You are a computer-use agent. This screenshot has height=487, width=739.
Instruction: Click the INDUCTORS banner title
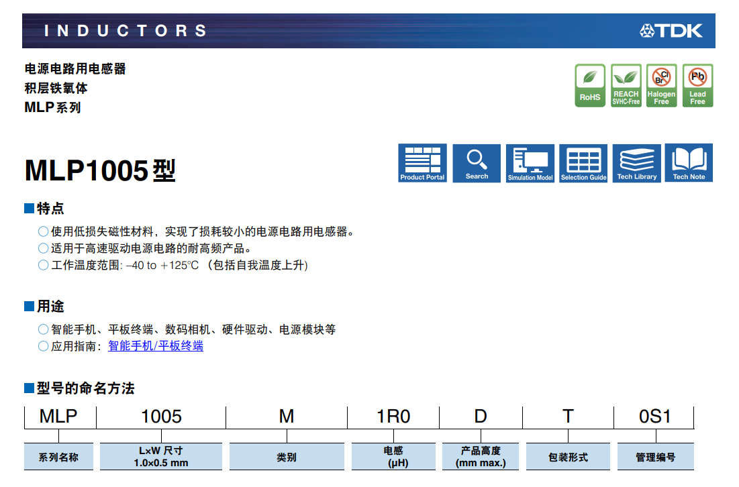point(126,31)
